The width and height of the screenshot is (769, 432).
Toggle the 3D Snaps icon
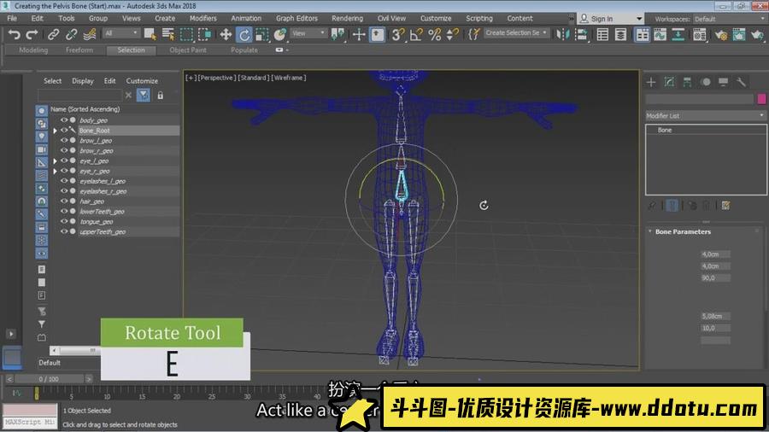(x=397, y=34)
